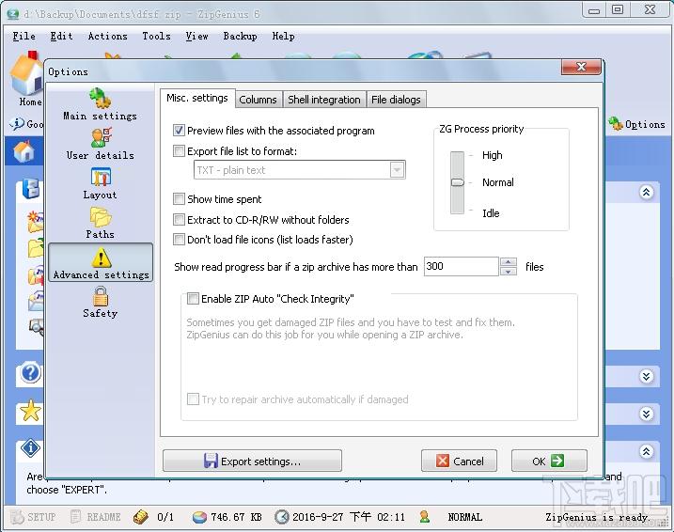Enable Show time spent checkbox

[179, 199]
